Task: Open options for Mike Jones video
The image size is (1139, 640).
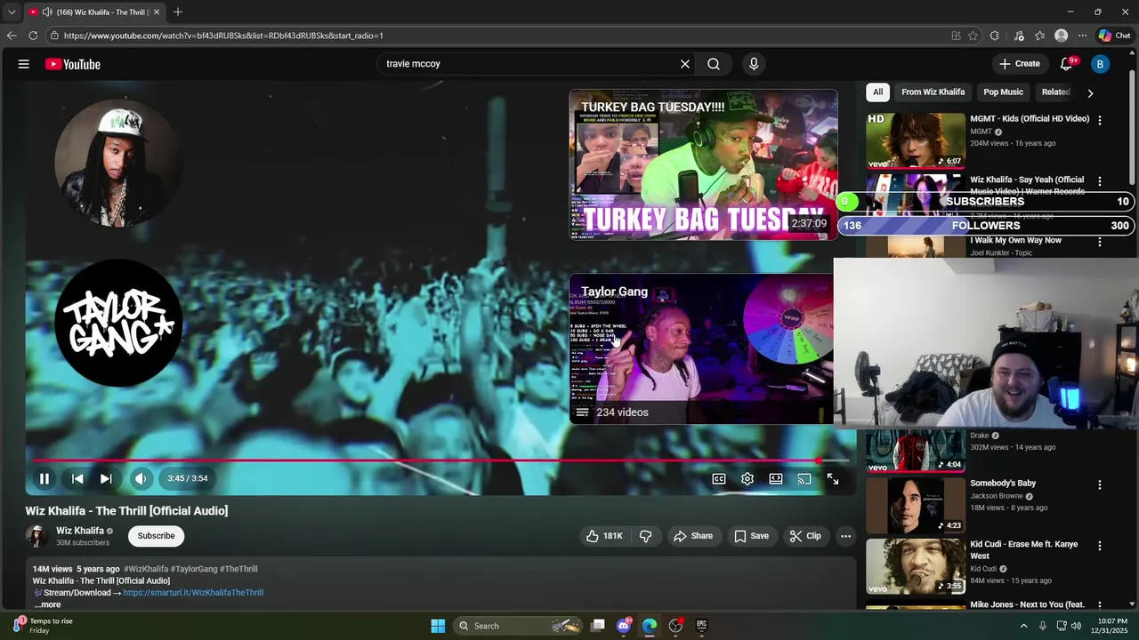Action: (1100, 606)
